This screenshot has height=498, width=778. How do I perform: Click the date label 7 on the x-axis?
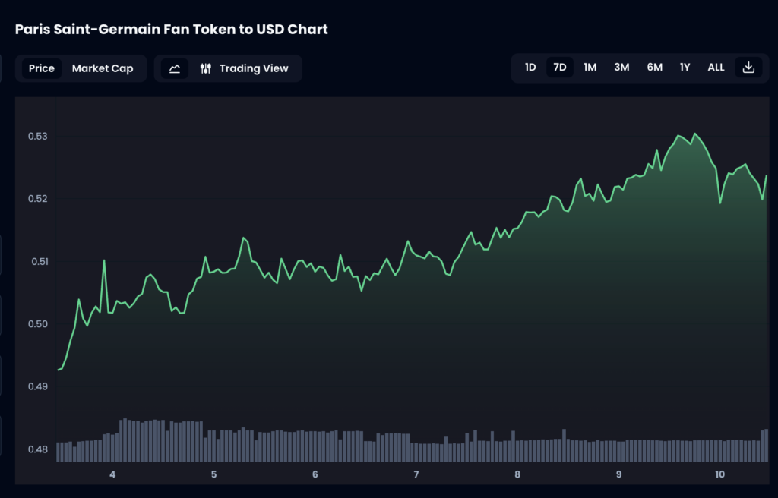coord(416,474)
